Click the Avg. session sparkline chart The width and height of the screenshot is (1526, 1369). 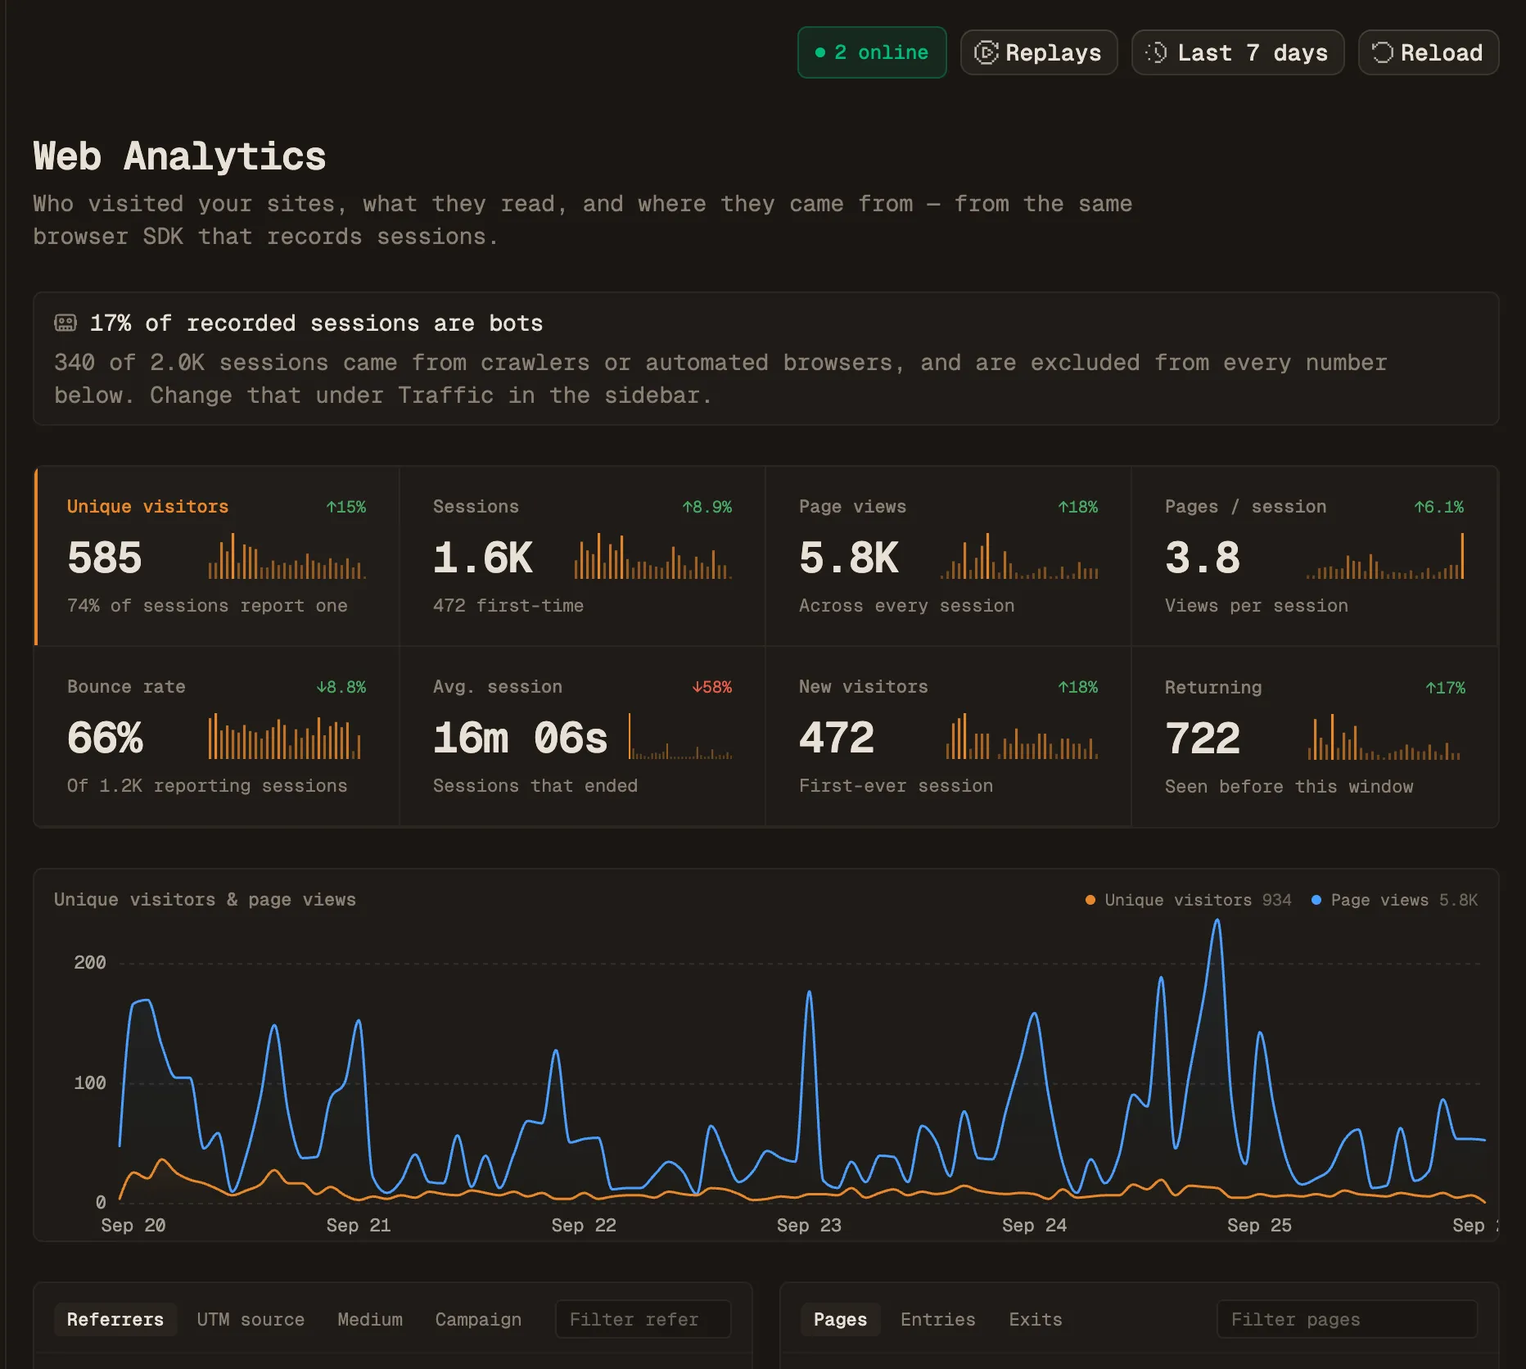[x=680, y=736]
